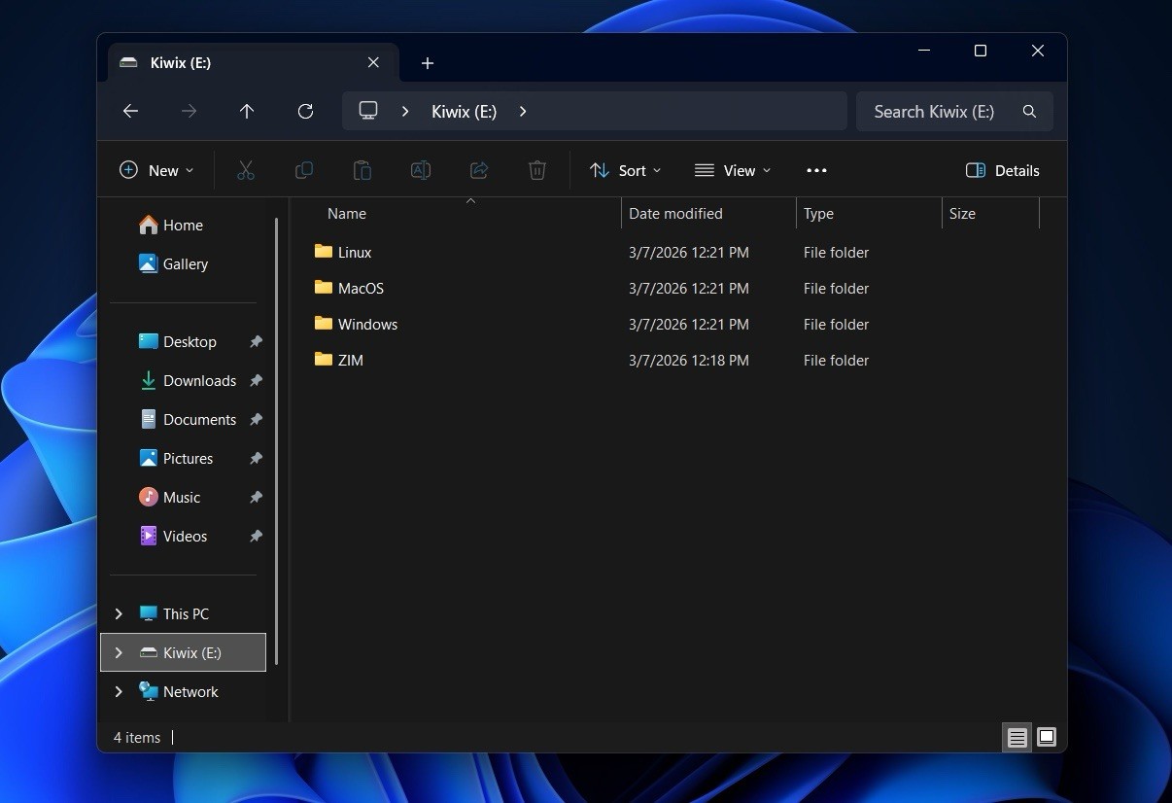This screenshot has width=1172, height=803.
Task: Open the See more ellipsis menu
Action: coord(816,170)
